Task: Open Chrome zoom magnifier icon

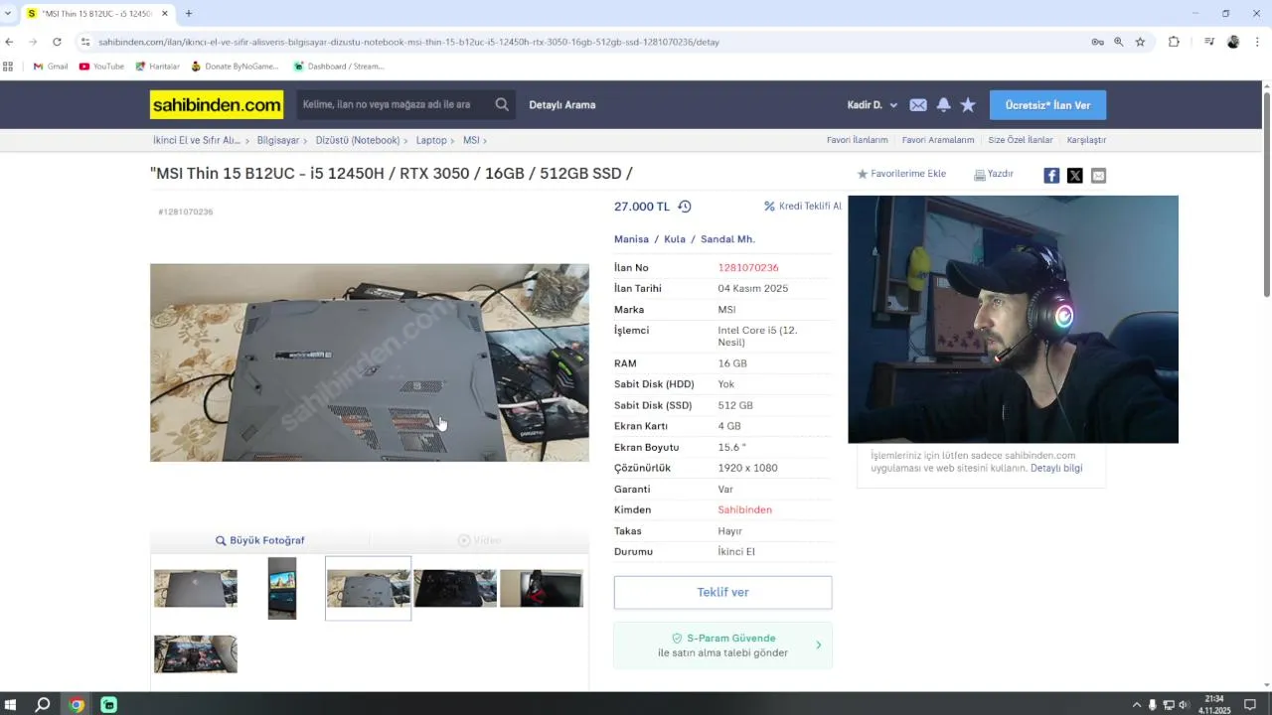Action: [x=1119, y=42]
